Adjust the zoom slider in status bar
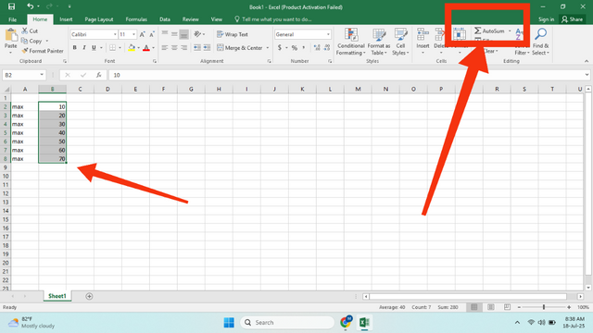593x333 pixels. click(544, 307)
